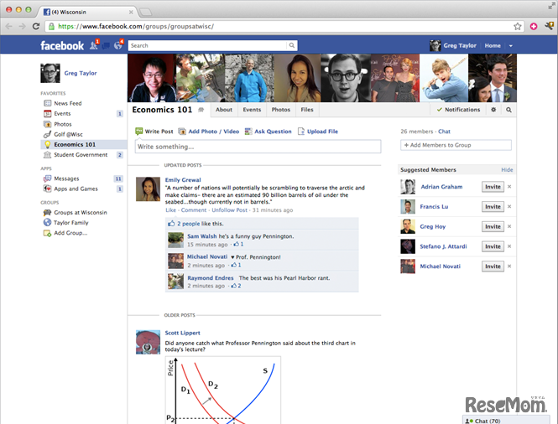
Task: Focus the Add Members to Group field
Action: [456, 145]
